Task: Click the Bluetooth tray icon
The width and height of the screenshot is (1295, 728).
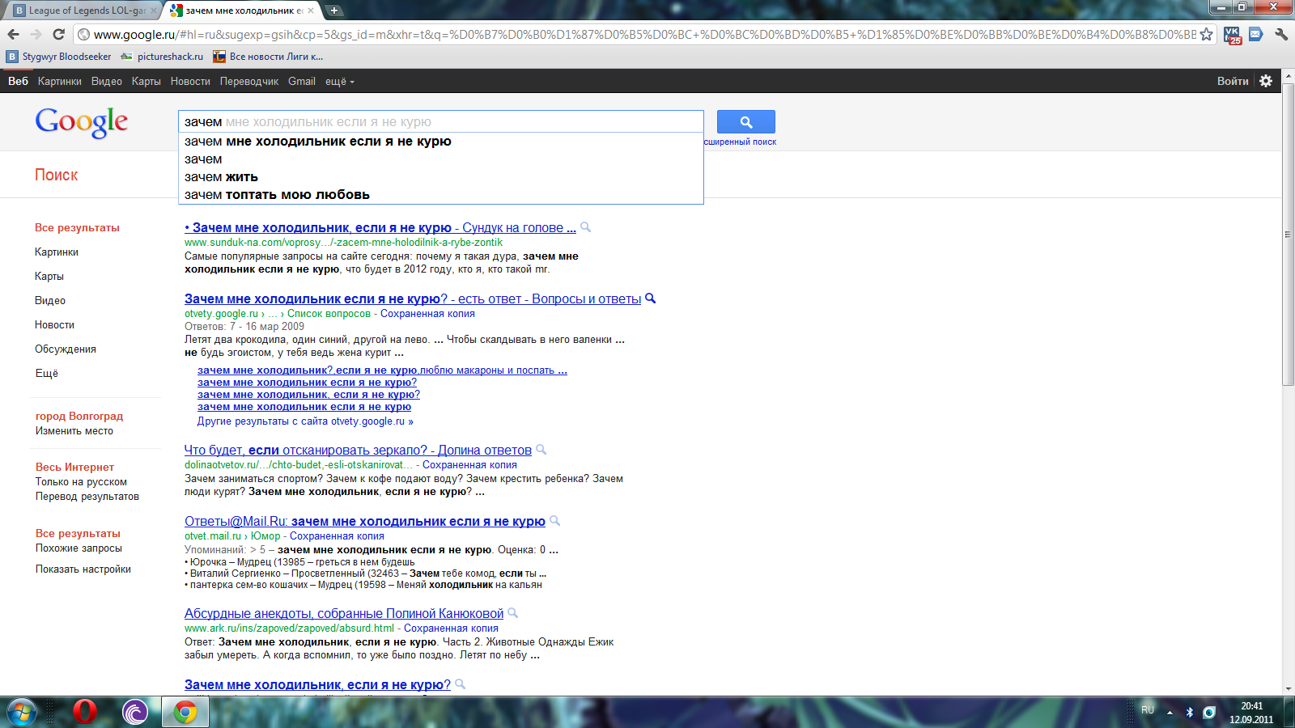Action: tap(1189, 713)
